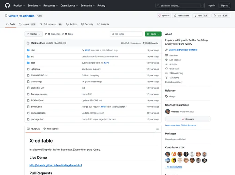
Task: Fork the repository
Action: 201,16
